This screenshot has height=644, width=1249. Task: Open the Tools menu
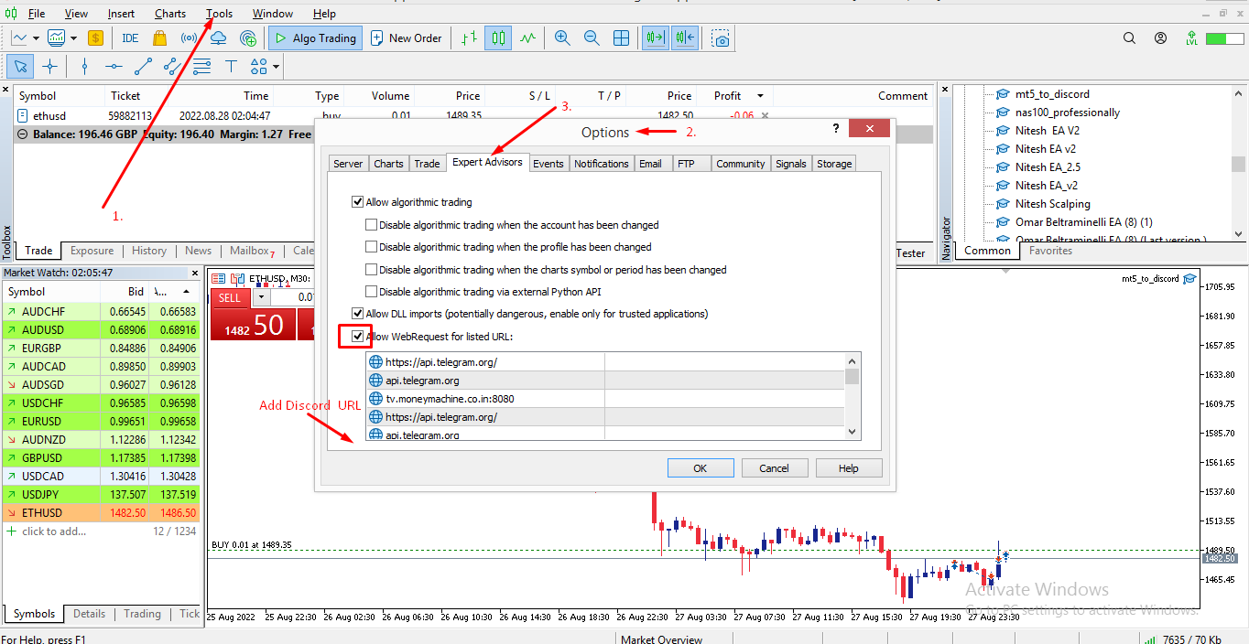click(219, 14)
